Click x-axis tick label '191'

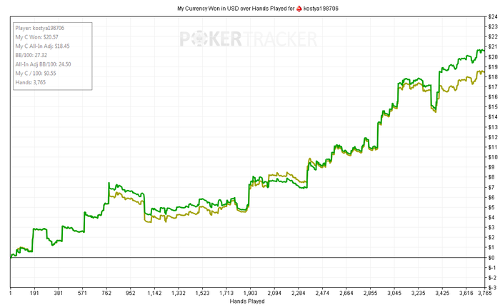click(x=34, y=293)
